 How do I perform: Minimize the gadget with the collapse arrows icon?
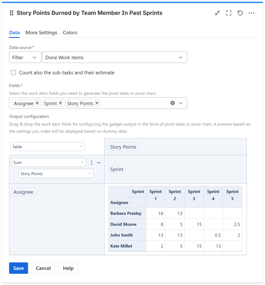(x=217, y=13)
